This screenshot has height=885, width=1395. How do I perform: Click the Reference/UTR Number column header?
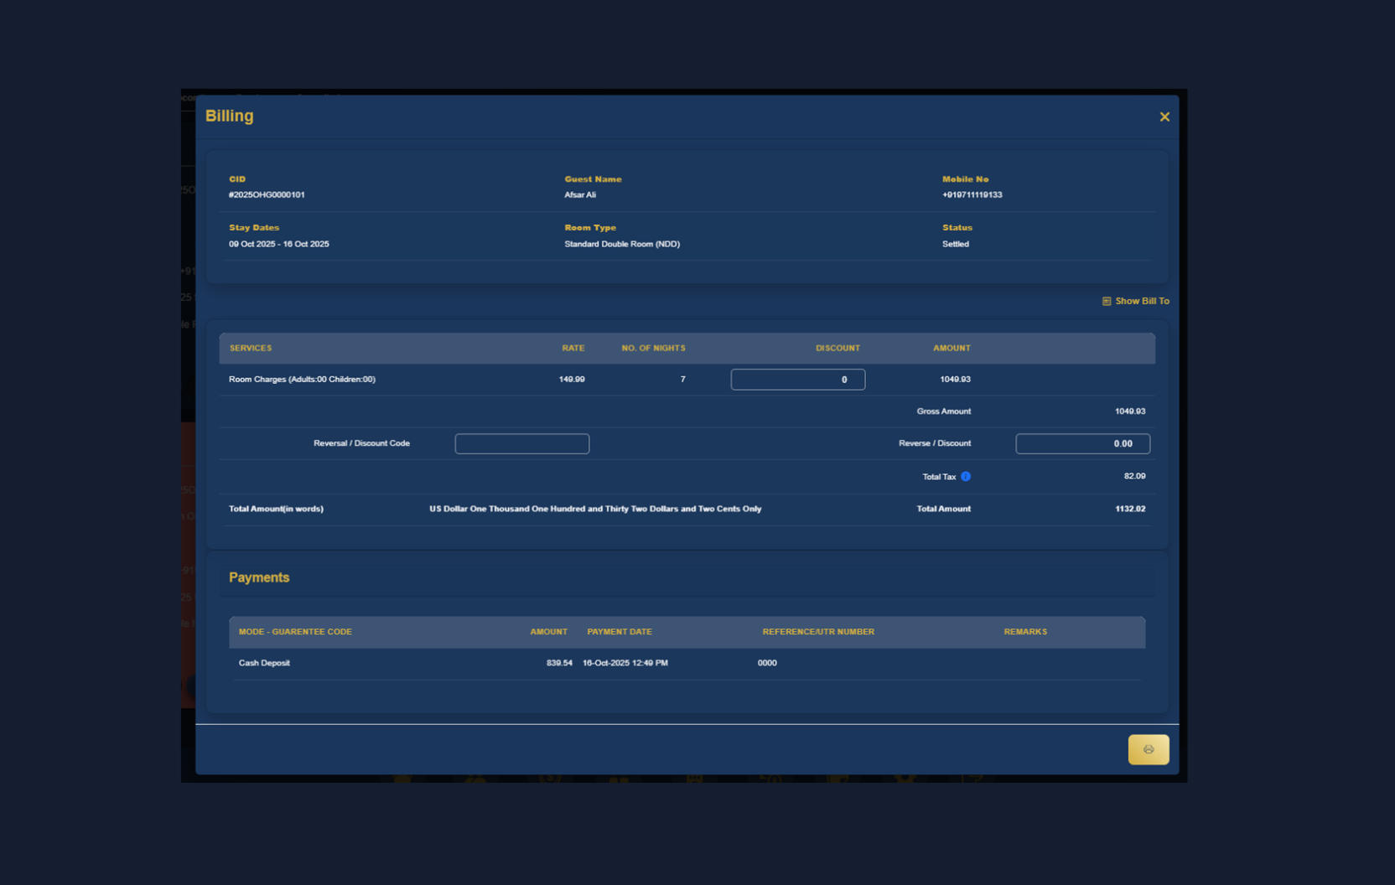click(817, 632)
